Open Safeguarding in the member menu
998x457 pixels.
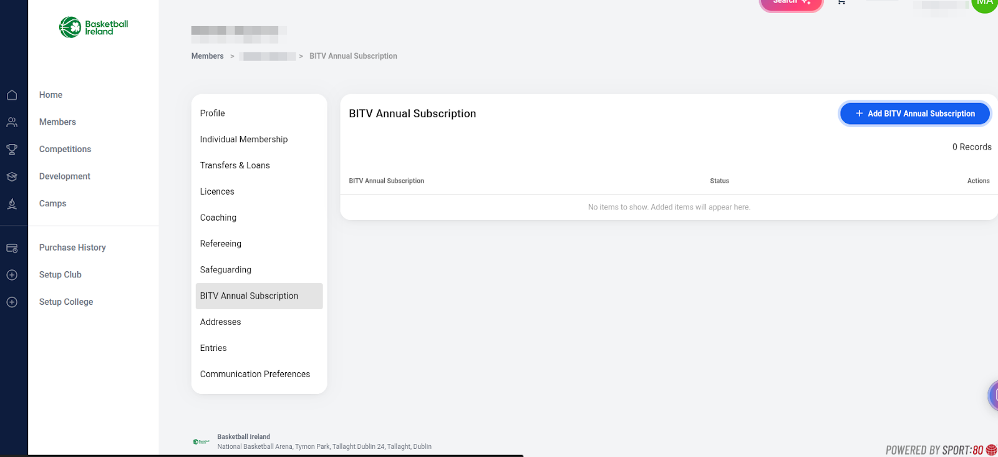(226, 270)
